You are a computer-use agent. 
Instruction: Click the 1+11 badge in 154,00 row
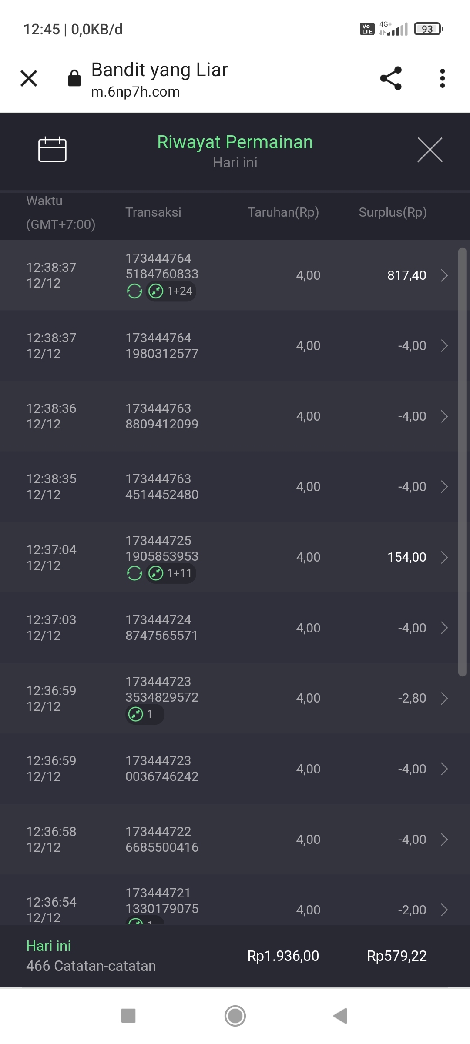tap(171, 573)
